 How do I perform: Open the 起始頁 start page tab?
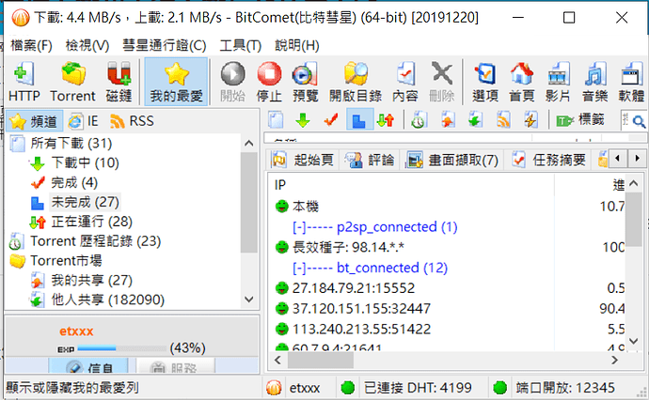304,160
